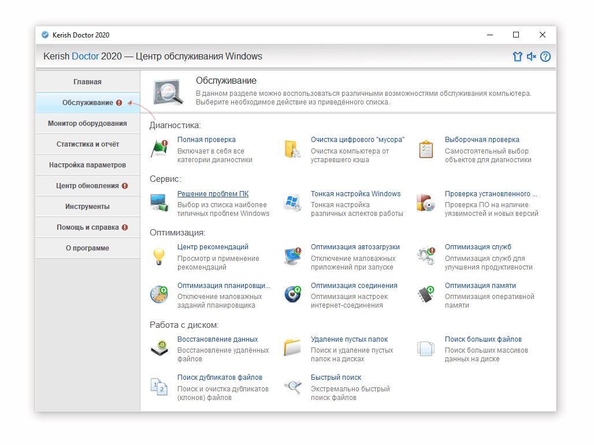Image resolution: width=594 pixels, height=445 pixels.
Task: Open the Центр обновления tab
Action: click(87, 186)
